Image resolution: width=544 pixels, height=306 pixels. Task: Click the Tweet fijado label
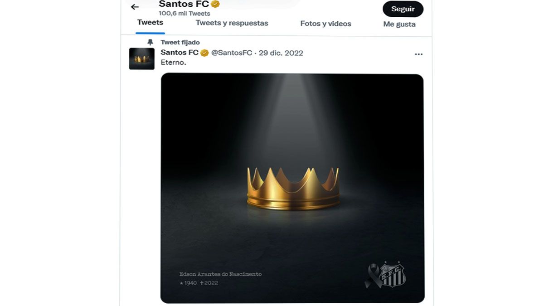pos(180,42)
